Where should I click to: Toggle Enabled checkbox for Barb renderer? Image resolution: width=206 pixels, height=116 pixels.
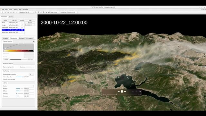22,23
